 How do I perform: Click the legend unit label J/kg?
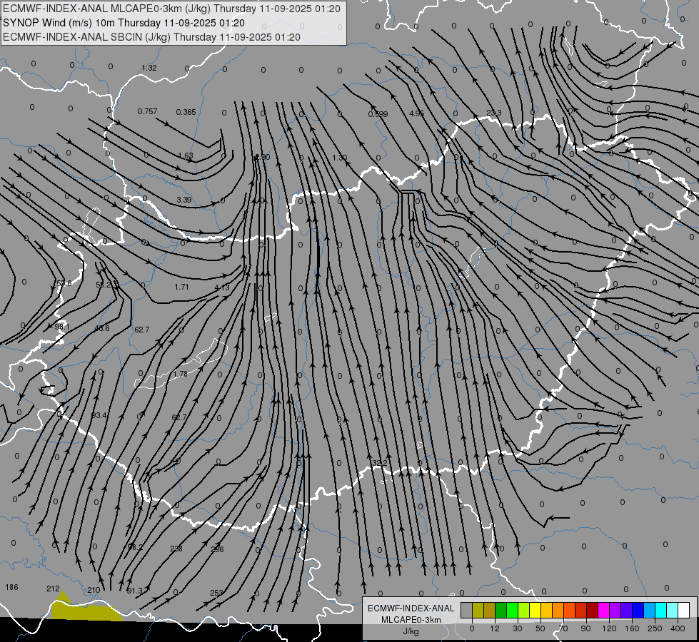point(411,631)
